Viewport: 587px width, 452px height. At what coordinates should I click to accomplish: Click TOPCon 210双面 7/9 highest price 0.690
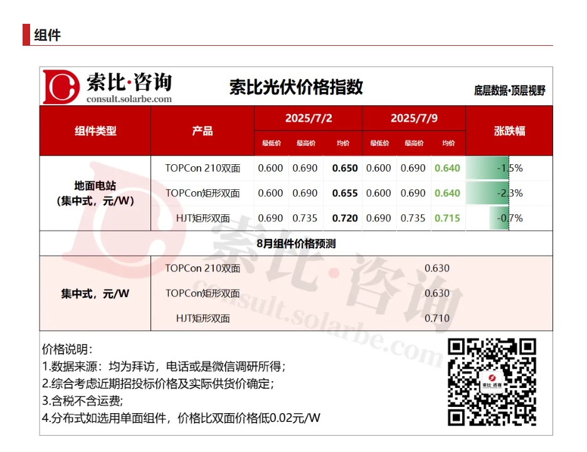413,169
